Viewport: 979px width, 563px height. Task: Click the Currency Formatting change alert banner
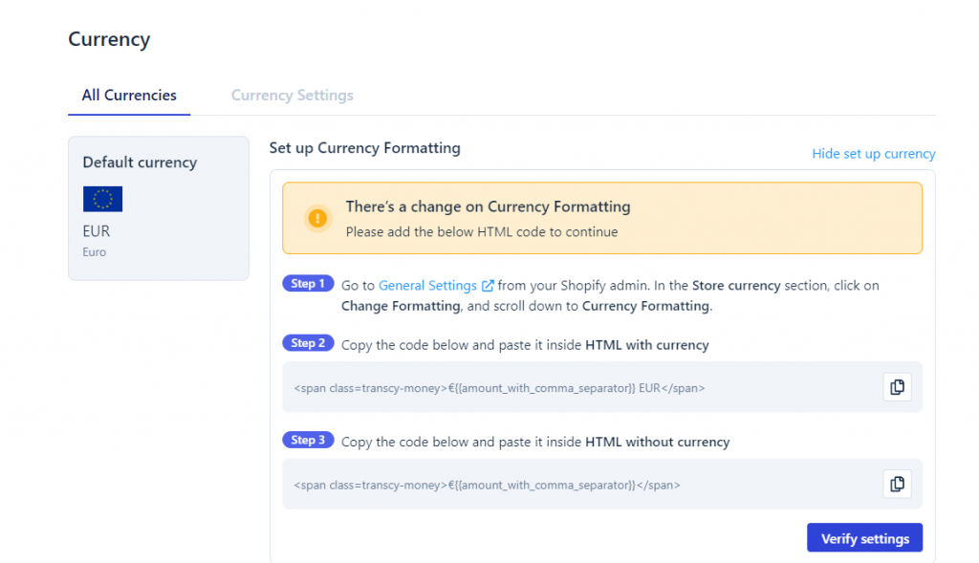[x=601, y=218]
